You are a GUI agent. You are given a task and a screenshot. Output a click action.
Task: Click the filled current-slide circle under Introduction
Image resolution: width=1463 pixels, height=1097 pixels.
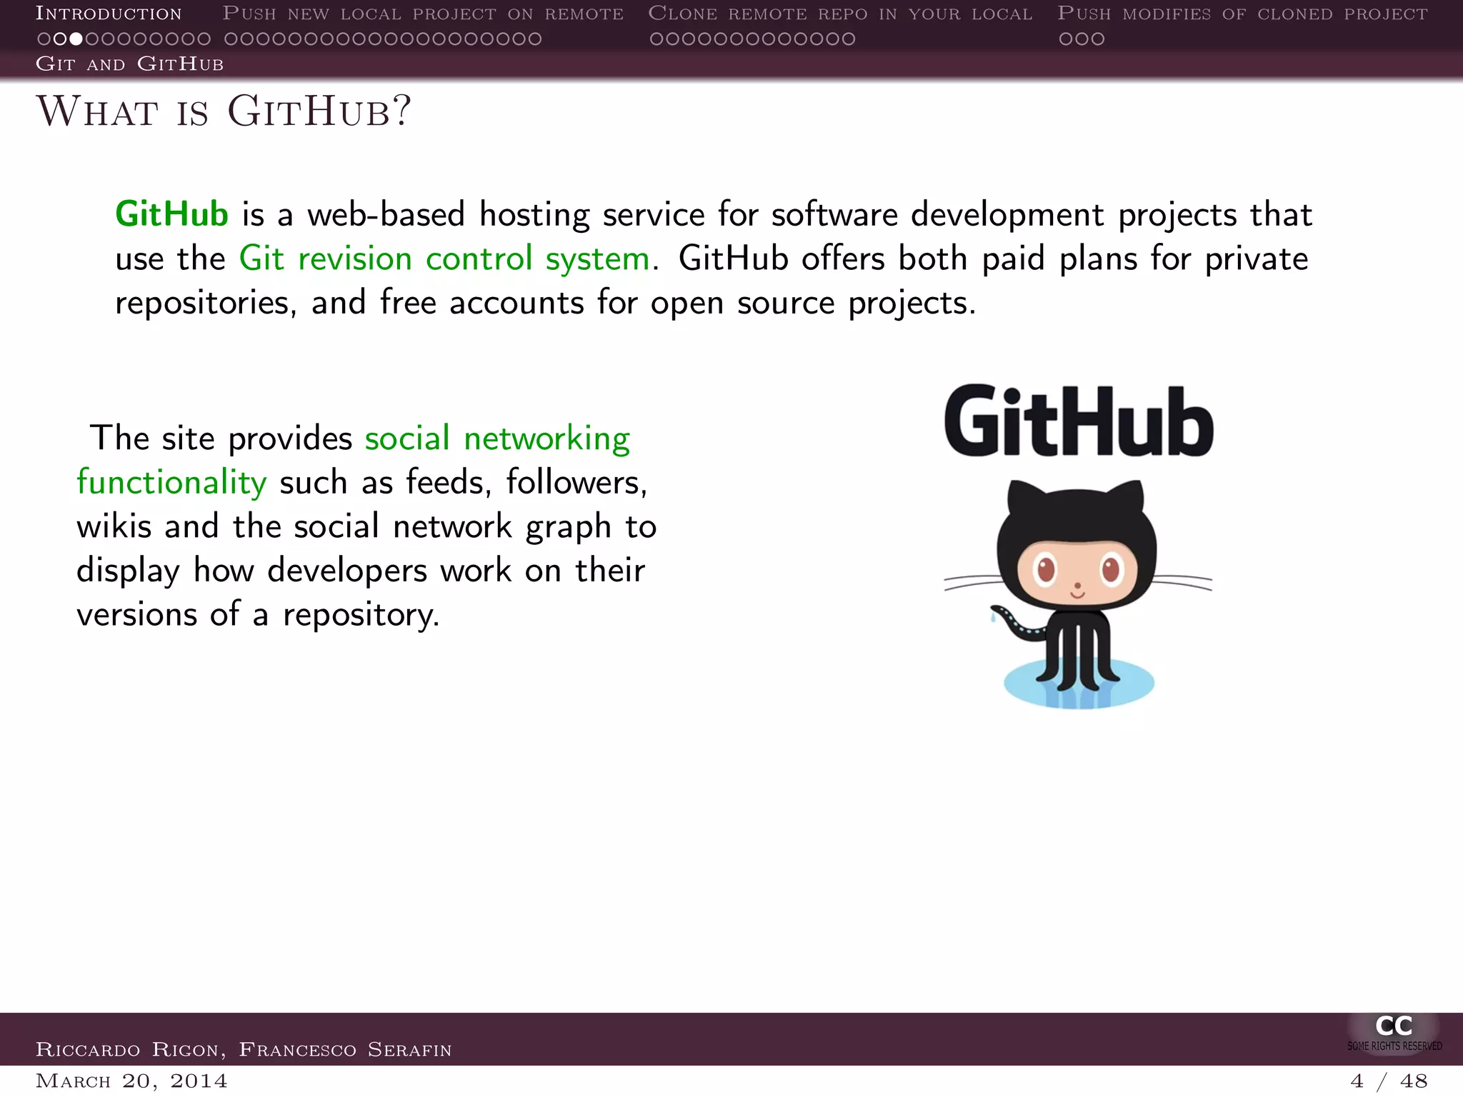[76, 39]
